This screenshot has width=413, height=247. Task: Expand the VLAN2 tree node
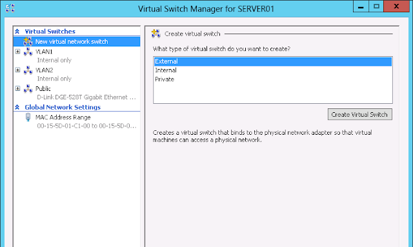(x=17, y=70)
